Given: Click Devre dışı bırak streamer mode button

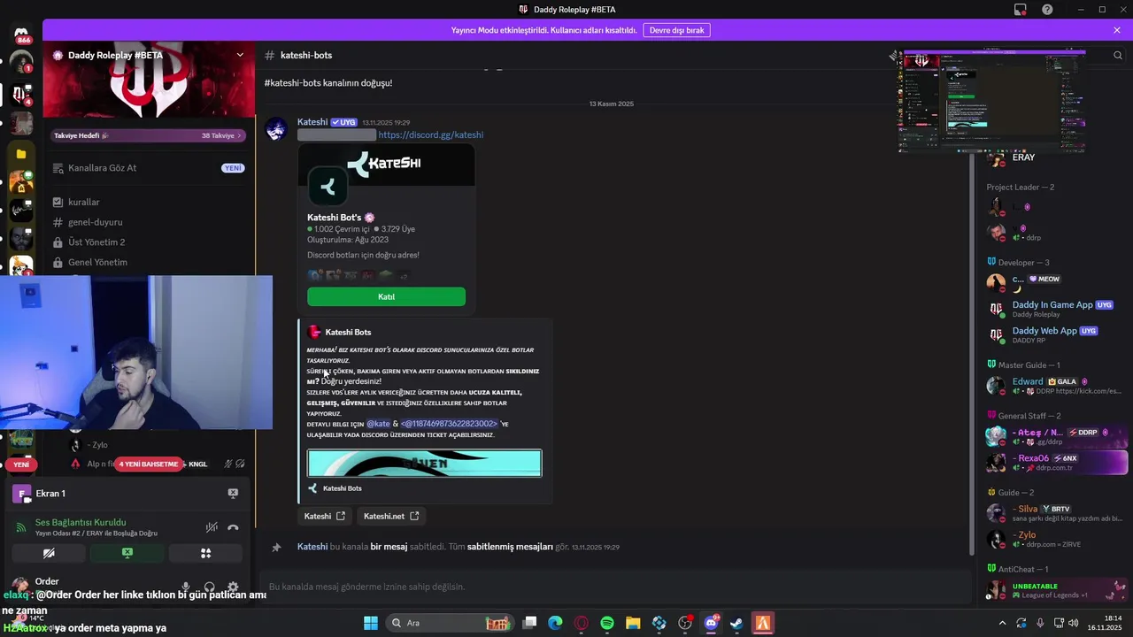Looking at the screenshot, I should [676, 30].
